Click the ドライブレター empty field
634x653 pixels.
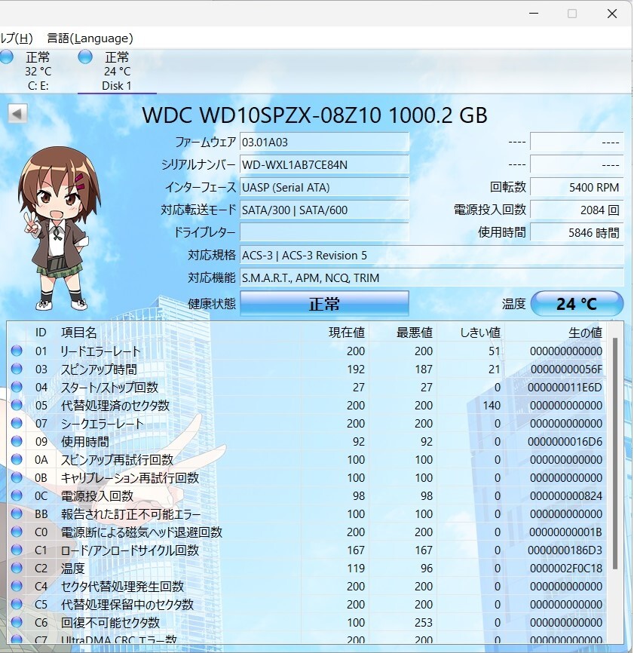tap(323, 232)
